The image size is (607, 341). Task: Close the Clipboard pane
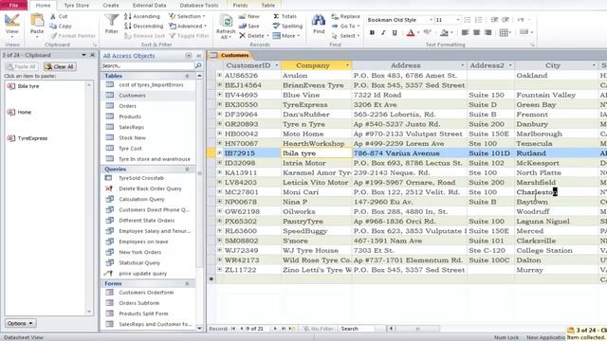click(x=93, y=55)
